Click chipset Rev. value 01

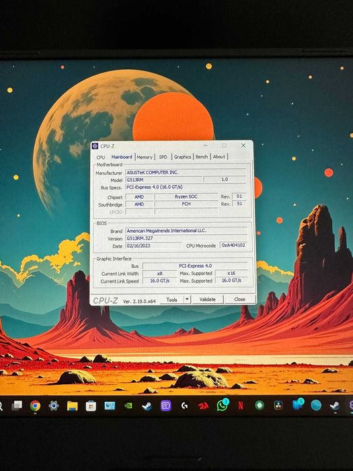(239, 196)
